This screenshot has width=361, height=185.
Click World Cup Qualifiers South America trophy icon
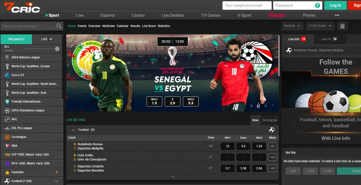point(7,84)
